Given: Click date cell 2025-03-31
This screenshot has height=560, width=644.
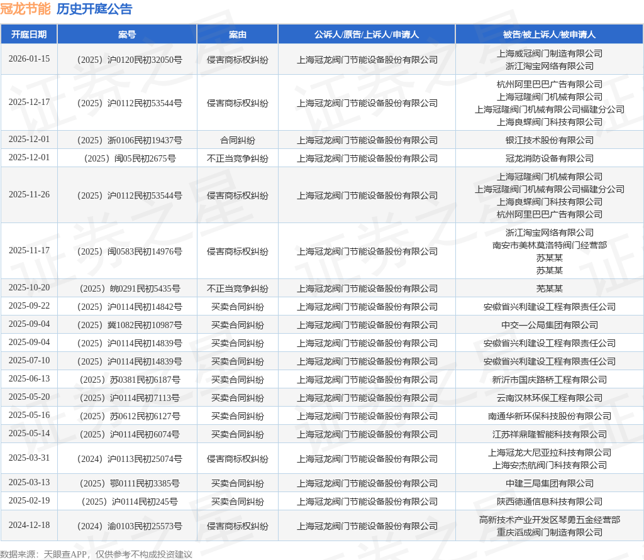Looking at the screenshot, I should point(29,458).
